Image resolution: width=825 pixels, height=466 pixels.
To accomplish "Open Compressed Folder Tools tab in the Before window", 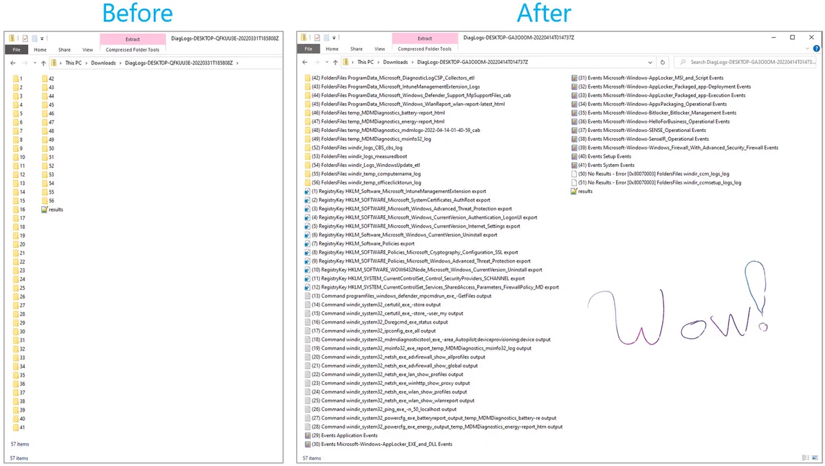I will [133, 49].
